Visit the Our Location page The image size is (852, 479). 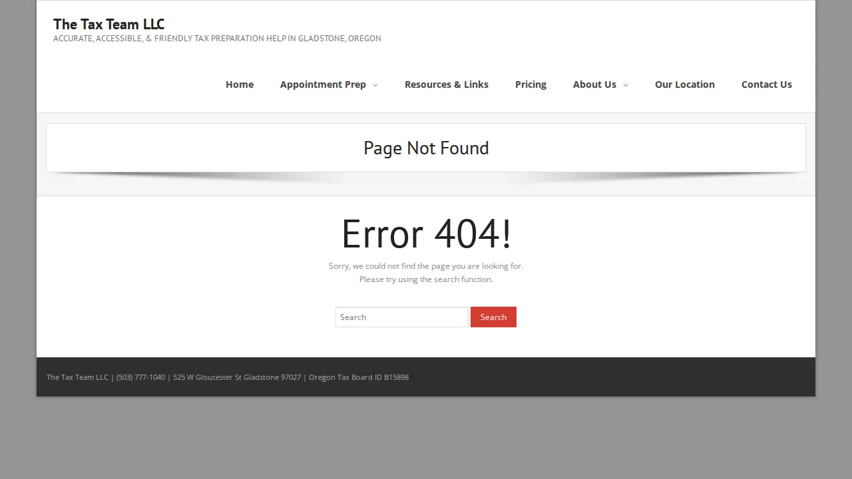tap(685, 84)
